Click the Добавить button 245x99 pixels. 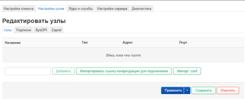tap(63, 71)
